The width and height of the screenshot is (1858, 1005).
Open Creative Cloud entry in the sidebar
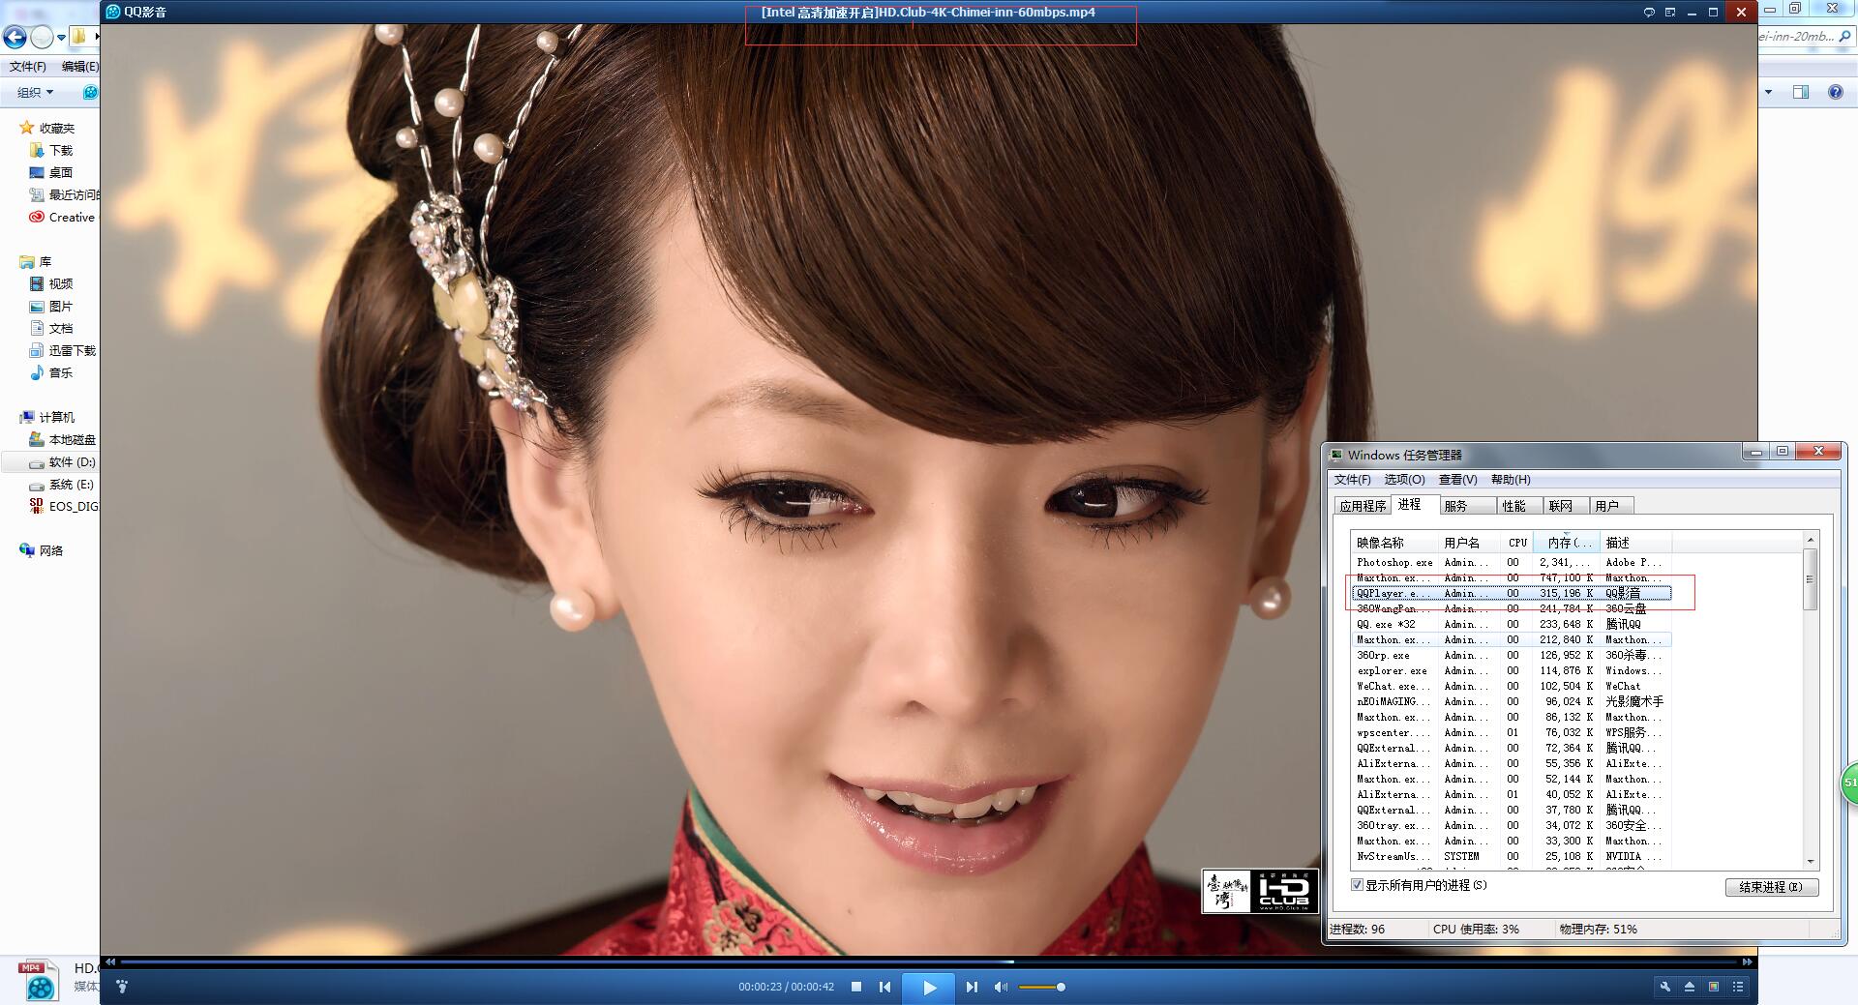pyautogui.click(x=64, y=217)
